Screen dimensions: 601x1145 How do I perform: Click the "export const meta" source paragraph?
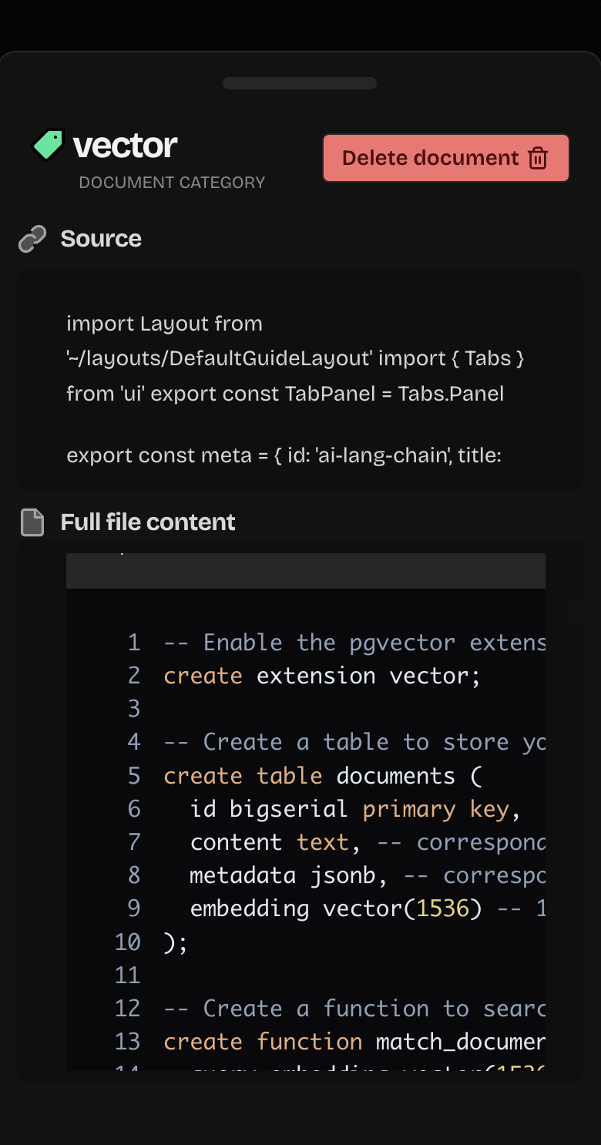[284, 455]
